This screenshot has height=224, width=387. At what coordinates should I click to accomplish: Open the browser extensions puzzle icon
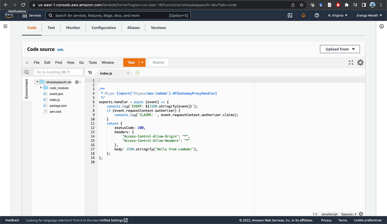tap(347, 5)
